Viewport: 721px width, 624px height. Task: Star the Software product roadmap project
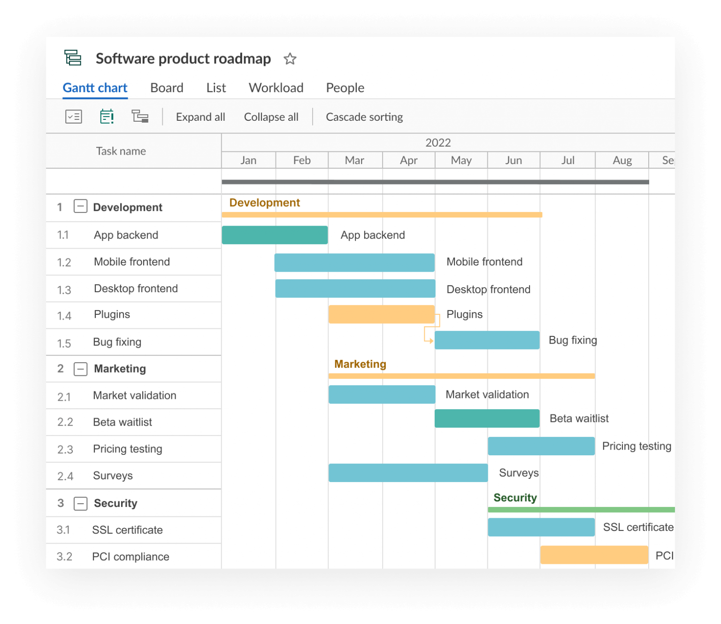[290, 59]
